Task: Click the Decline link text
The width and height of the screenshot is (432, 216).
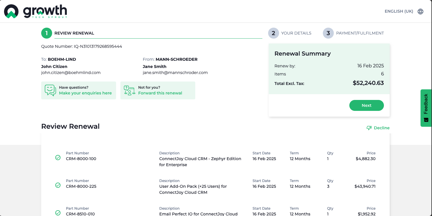Action: (x=382, y=128)
